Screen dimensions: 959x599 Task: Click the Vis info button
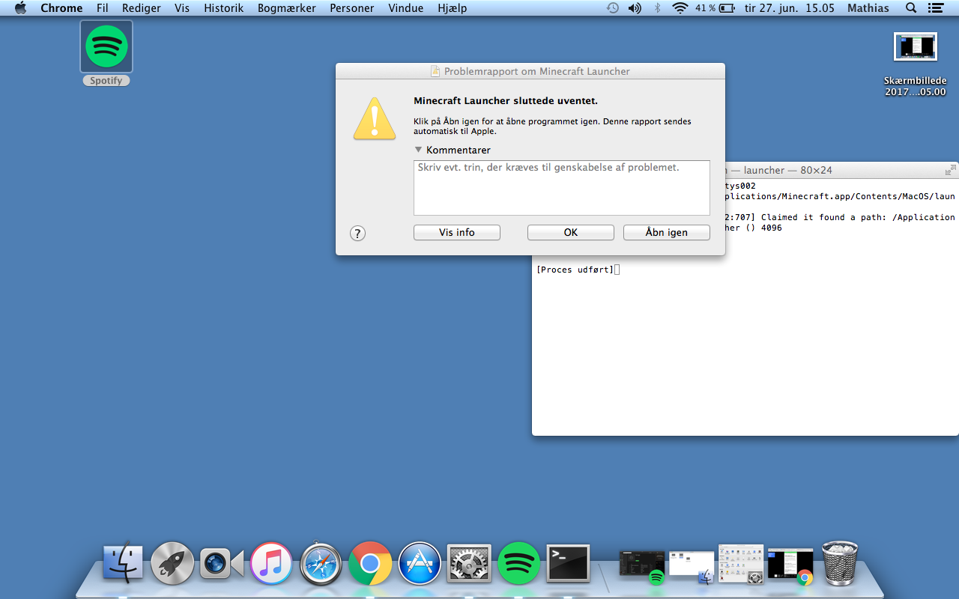[x=457, y=233]
